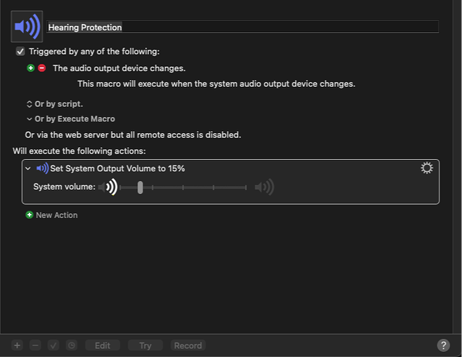Click the recent clock icon in bottom toolbar
This screenshot has width=462, height=357.
click(72, 346)
